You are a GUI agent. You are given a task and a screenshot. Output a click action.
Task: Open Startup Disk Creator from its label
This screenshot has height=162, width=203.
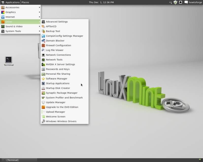tap(58, 88)
